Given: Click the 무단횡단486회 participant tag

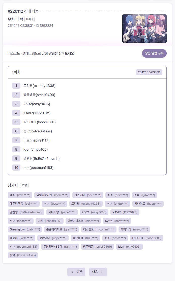Looking at the screenshot, I should click(60, 247).
